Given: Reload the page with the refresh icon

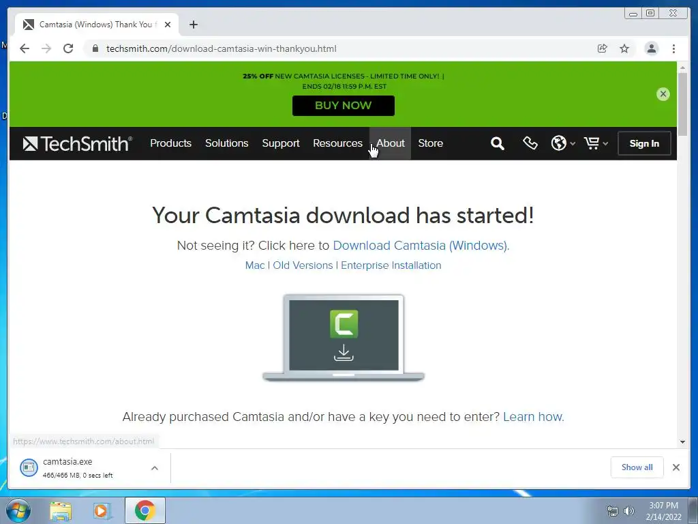Looking at the screenshot, I should [x=68, y=48].
